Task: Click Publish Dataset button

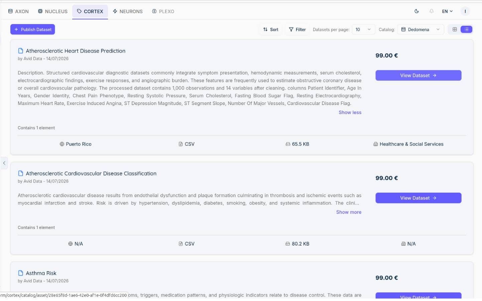Action: point(33,29)
